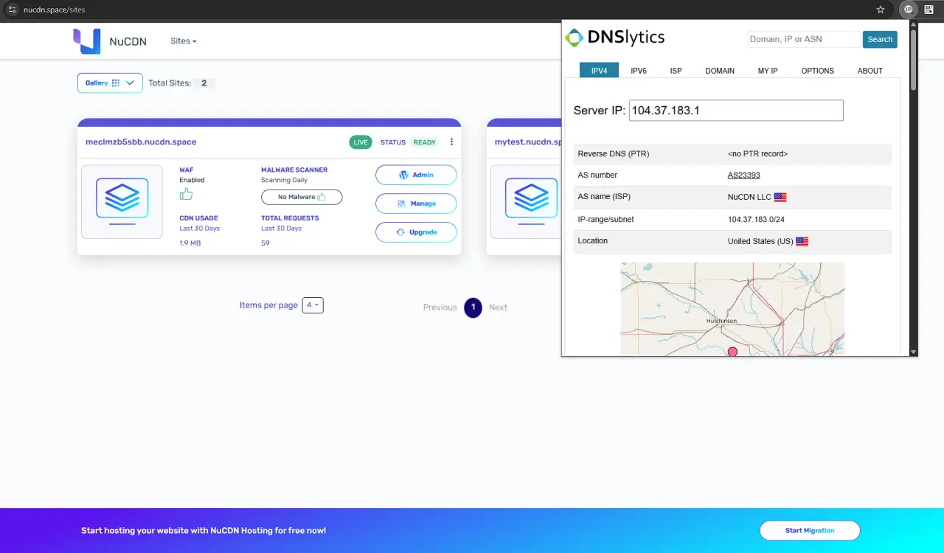Go to the ABOUT tab
This screenshot has height=553, width=944.
click(x=870, y=71)
